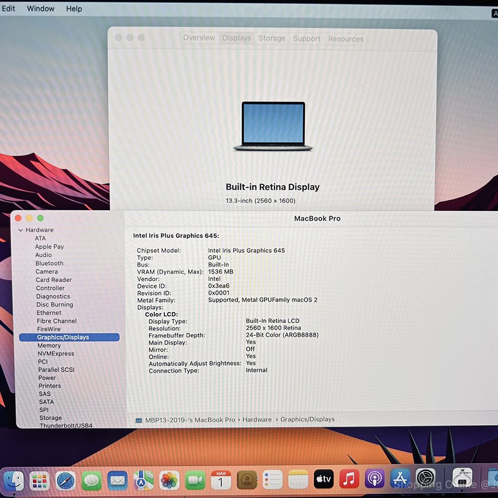Select Ethernet in the Hardware list
Image resolution: width=498 pixels, height=498 pixels.
(49, 313)
